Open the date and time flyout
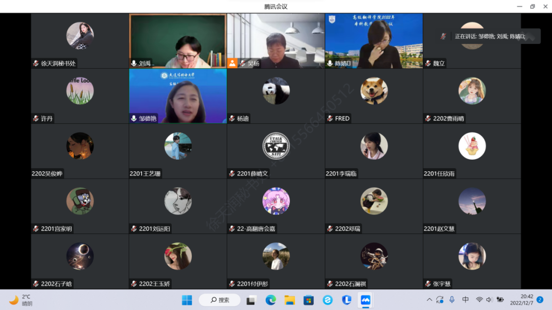This screenshot has width=552, height=310. pos(526,299)
